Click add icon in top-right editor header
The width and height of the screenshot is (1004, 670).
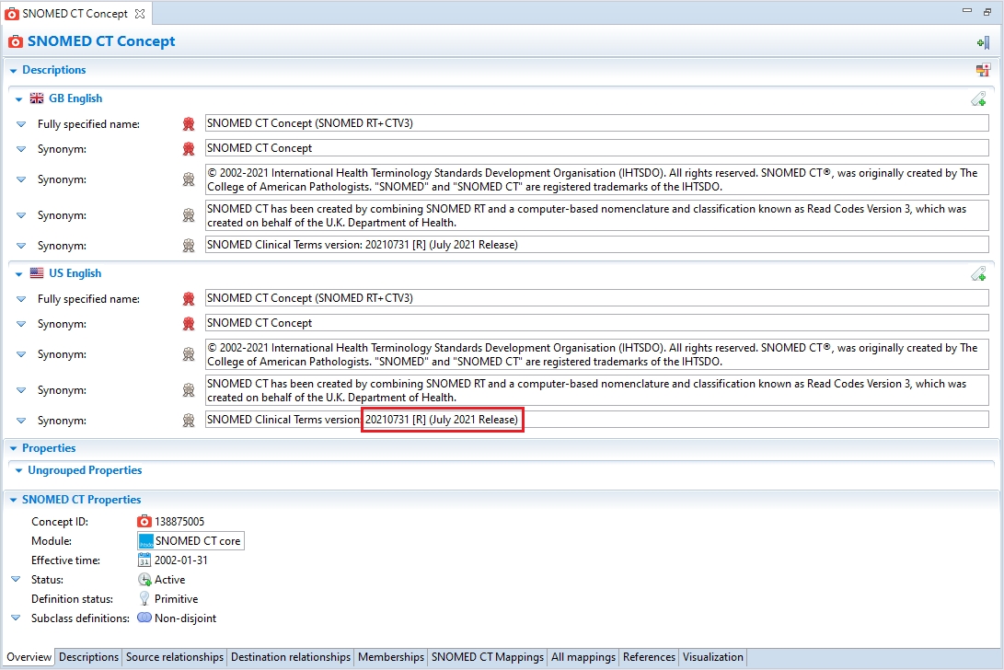983,42
